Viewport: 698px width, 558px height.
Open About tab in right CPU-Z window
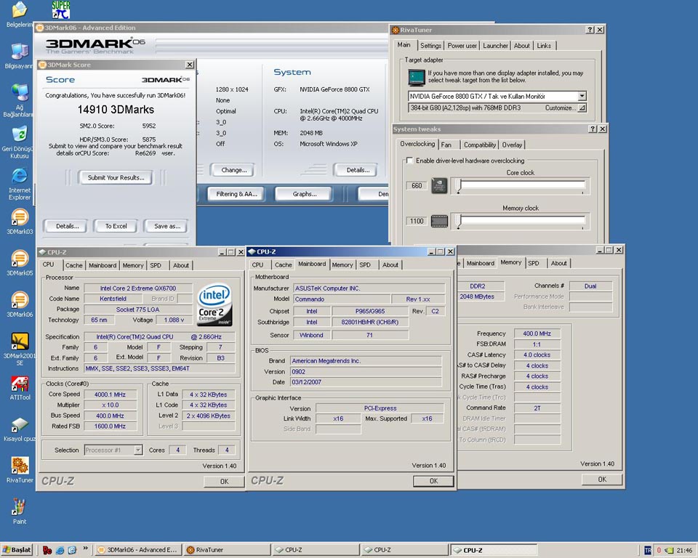point(558,263)
